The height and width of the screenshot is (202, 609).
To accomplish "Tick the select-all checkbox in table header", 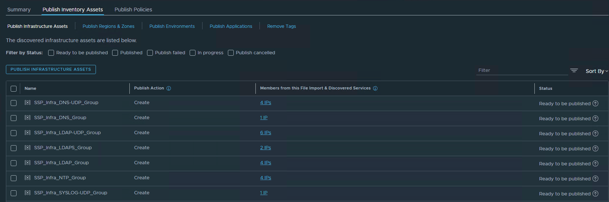I will point(14,89).
